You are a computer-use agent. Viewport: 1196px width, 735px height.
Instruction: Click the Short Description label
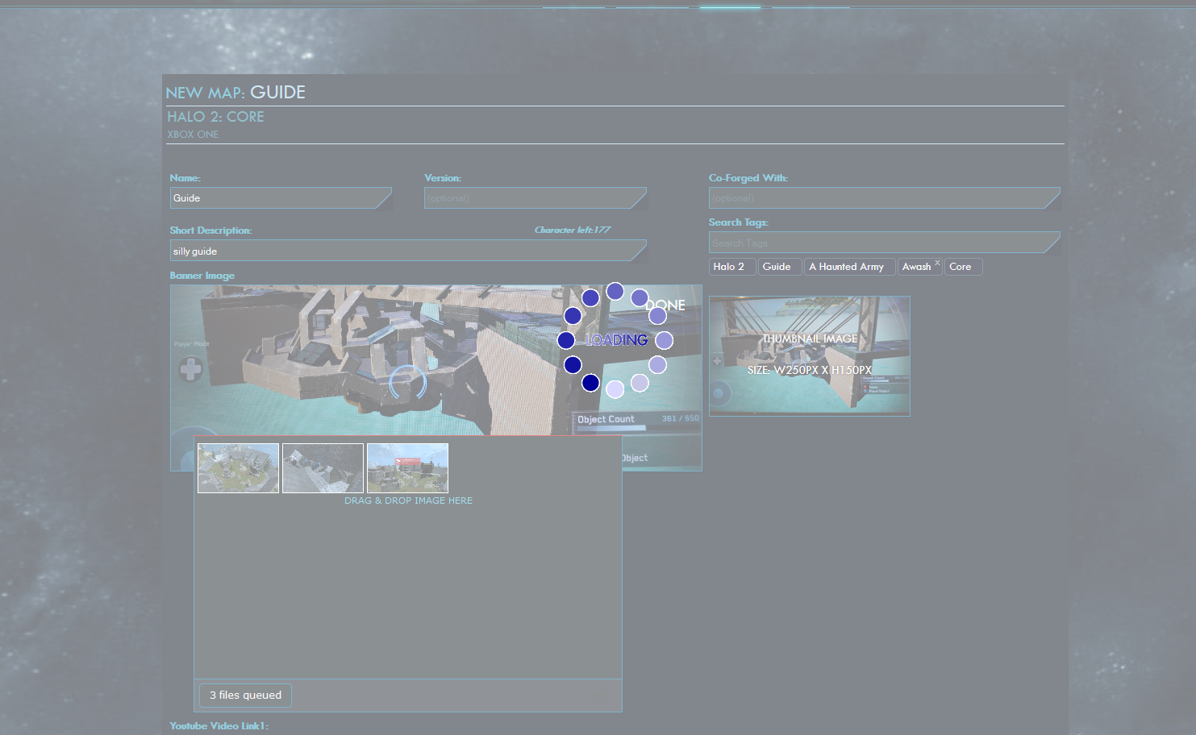[210, 230]
